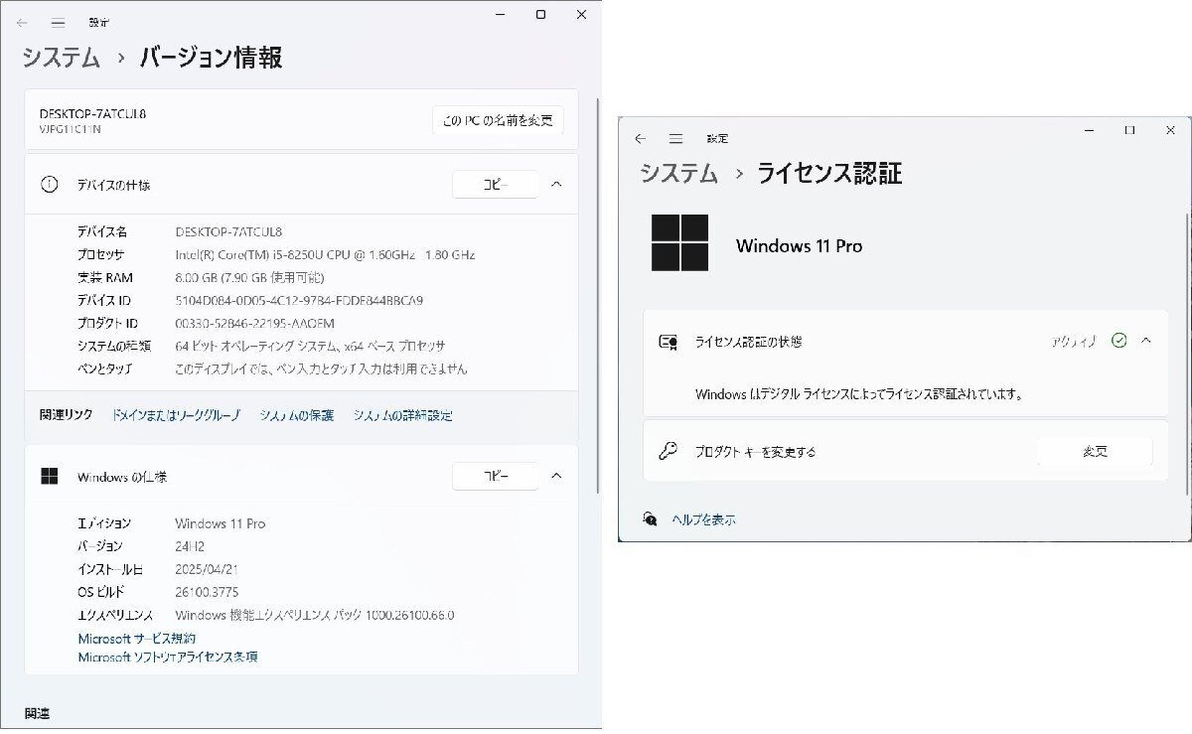Click the device specifications info icon
The width and height of the screenshot is (1192, 734).
tap(51, 185)
